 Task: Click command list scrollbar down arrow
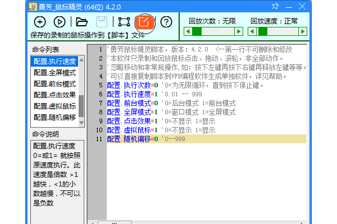tap(81, 123)
